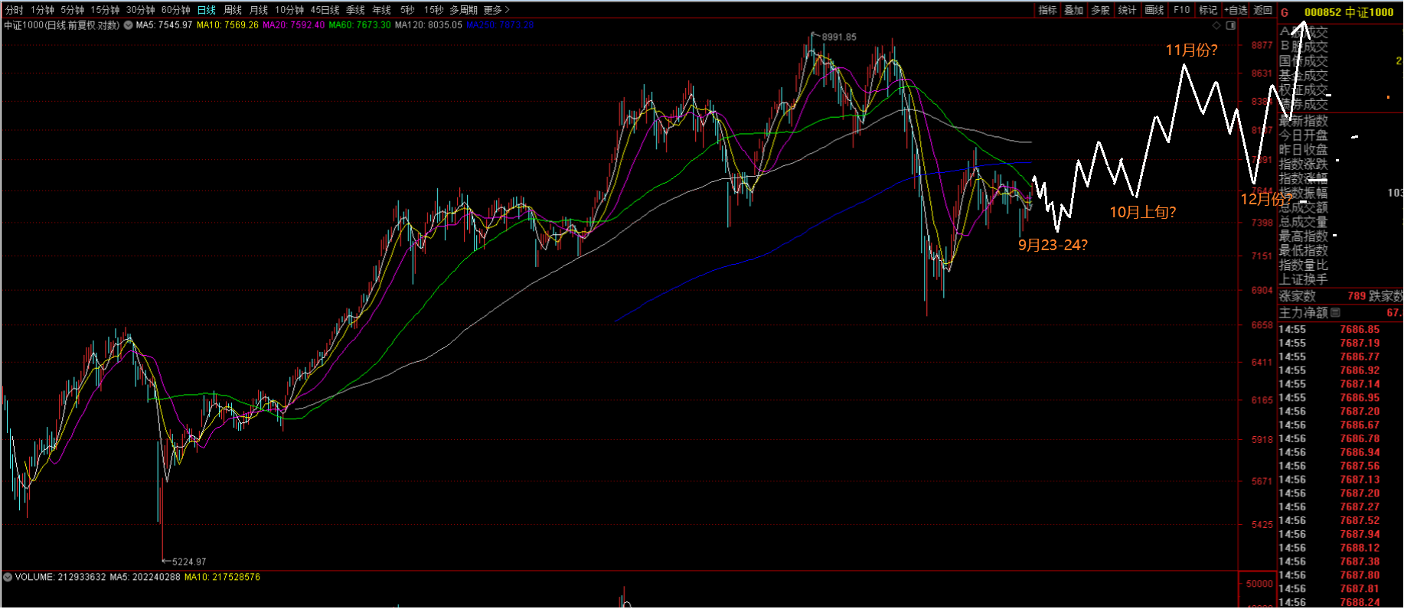Click the blue MA250 label

(500, 25)
